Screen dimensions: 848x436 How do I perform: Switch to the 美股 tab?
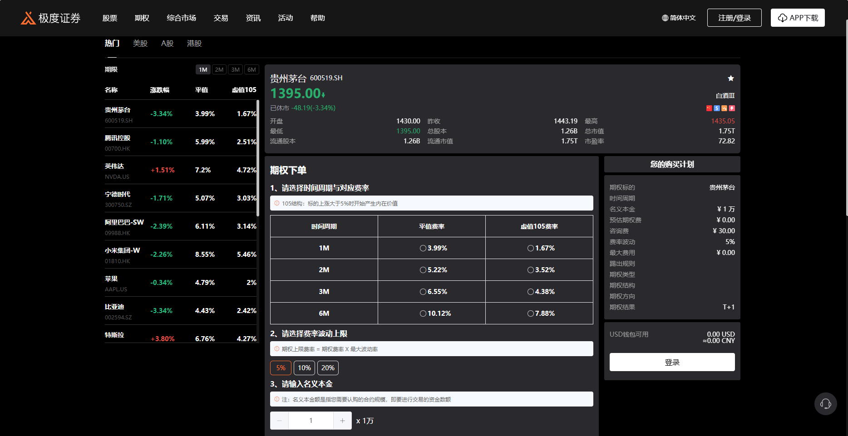click(x=140, y=44)
